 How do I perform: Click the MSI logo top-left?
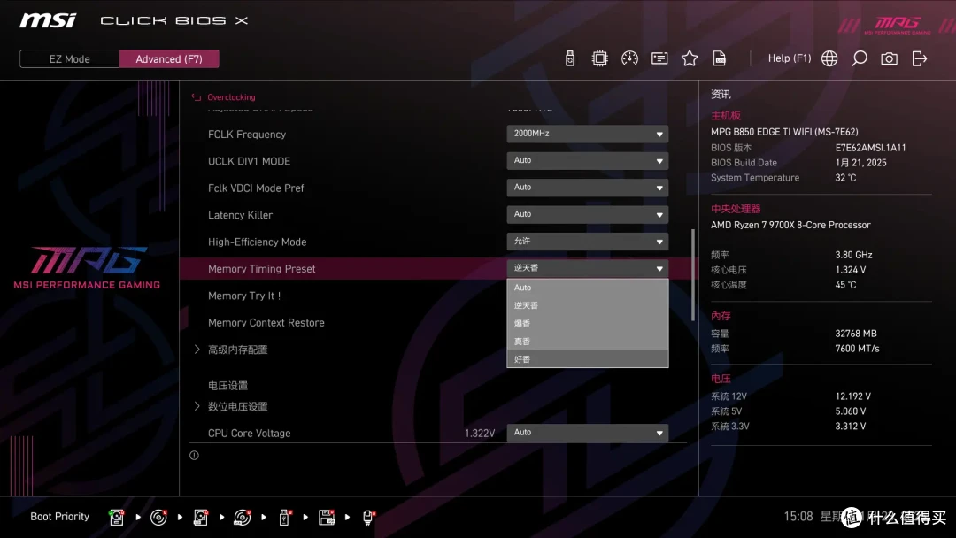48,20
